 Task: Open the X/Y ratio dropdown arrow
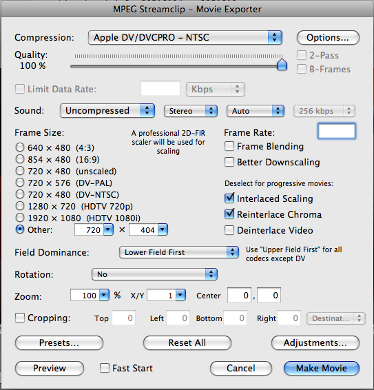click(180, 295)
